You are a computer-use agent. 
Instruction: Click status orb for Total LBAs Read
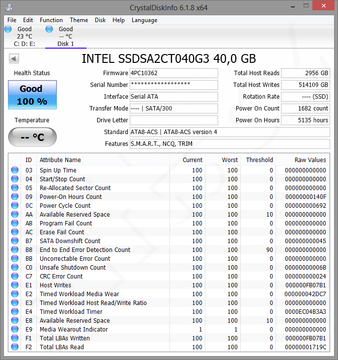pyautogui.click(x=15, y=347)
